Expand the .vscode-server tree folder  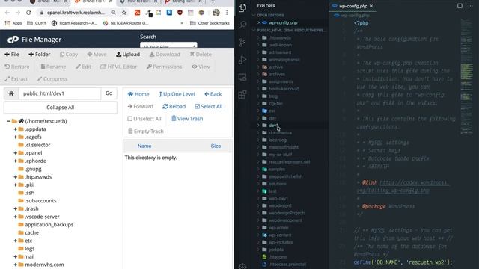click(15, 217)
